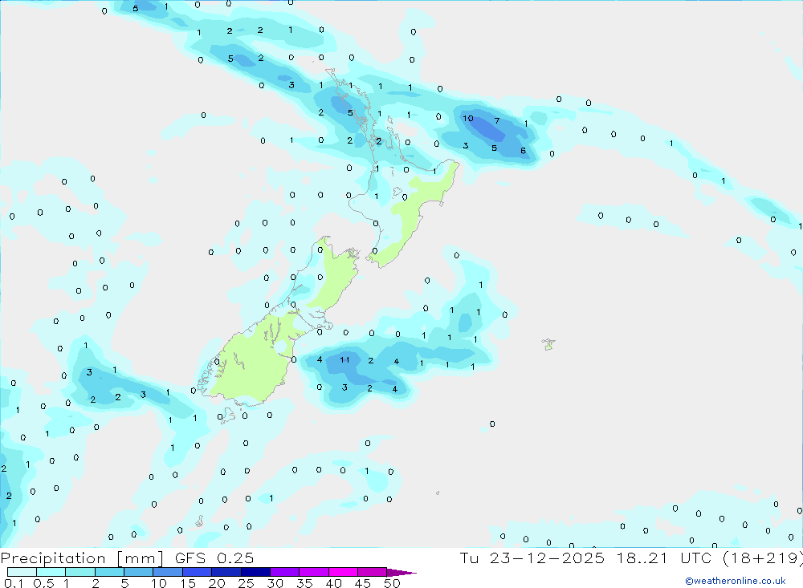The image size is (803, 588).
Task: Click the legend's purple arrow tip past 50
Action: [401, 573]
